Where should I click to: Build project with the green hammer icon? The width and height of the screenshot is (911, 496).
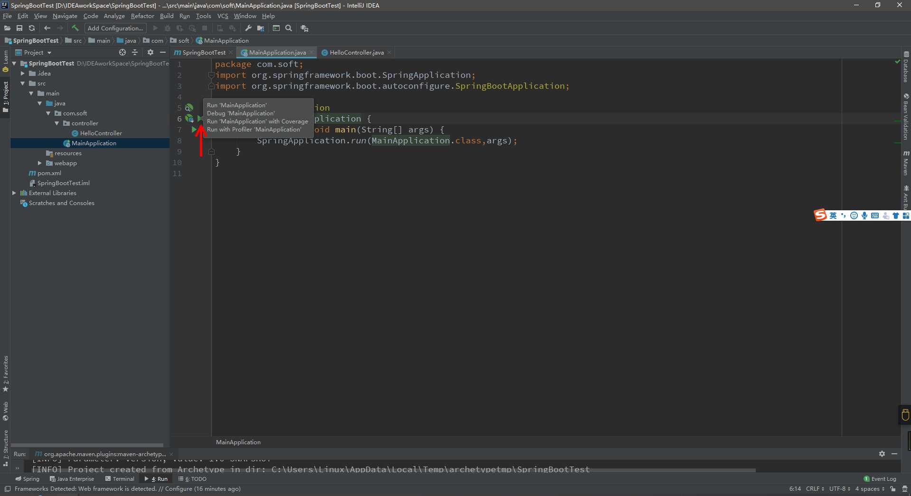tap(75, 28)
